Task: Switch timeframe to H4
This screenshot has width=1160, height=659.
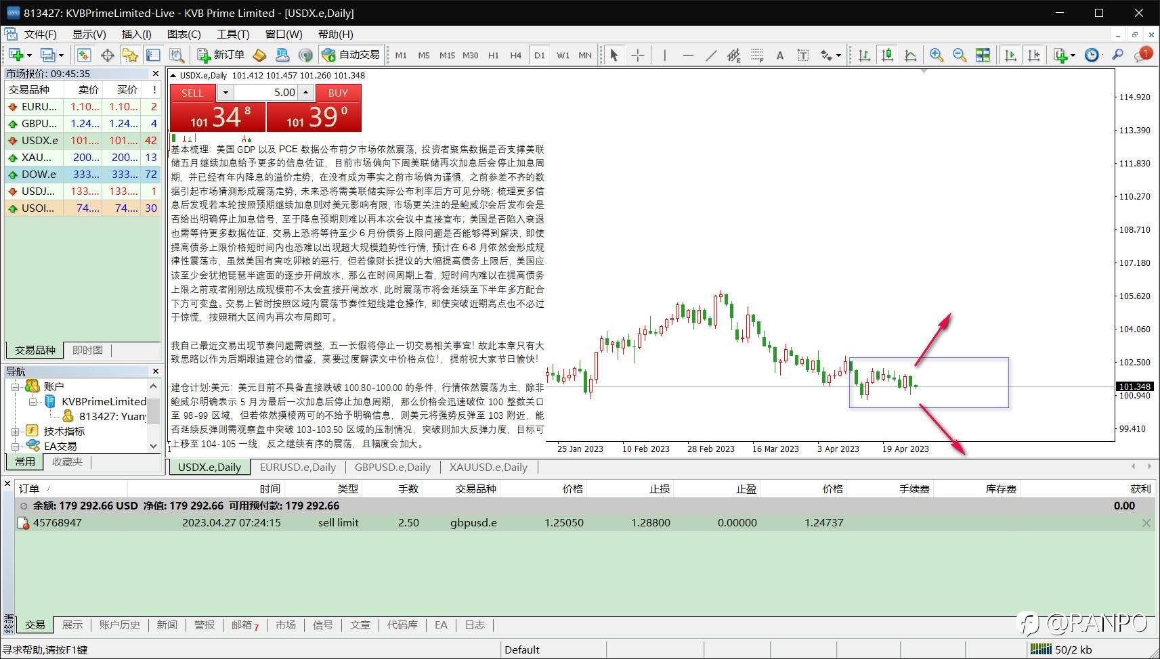Action: tap(516, 55)
